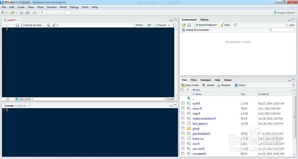Viewport: 298px width, 159px height.
Task: Click the save icon in the editor toolbar
Action: pyautogui.click(x=17, y=25)
